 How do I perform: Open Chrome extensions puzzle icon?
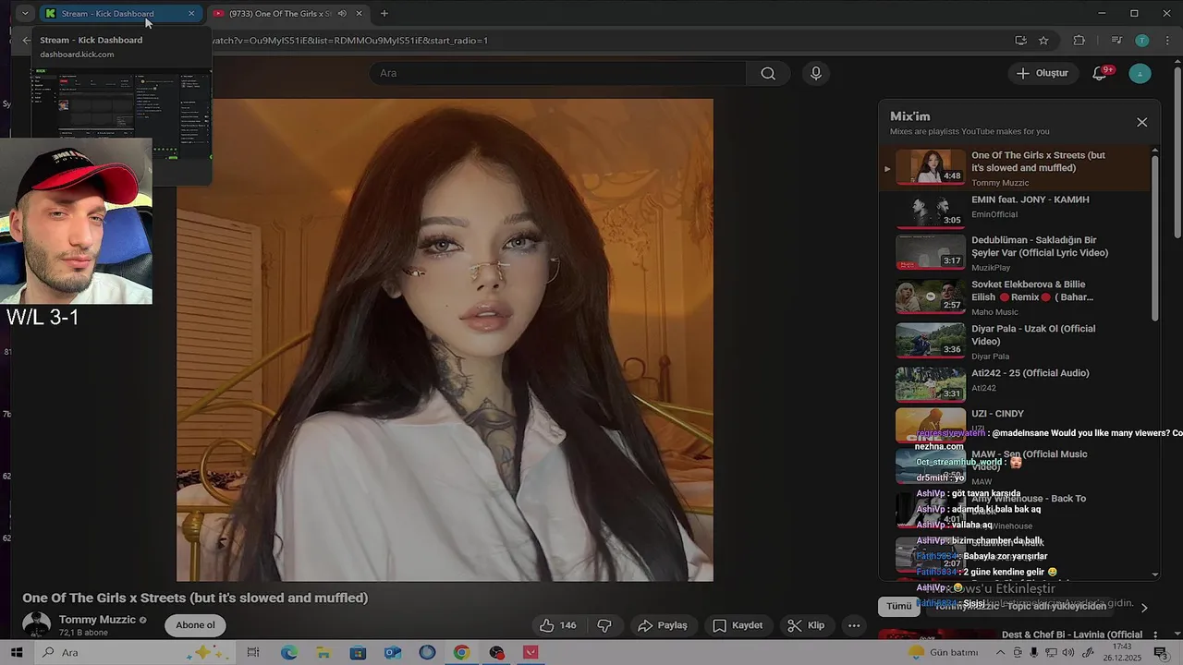click(x=1079, y=41)
